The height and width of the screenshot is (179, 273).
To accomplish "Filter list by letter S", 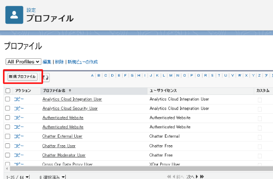I will pyautogui.click(x=212, y=75).
